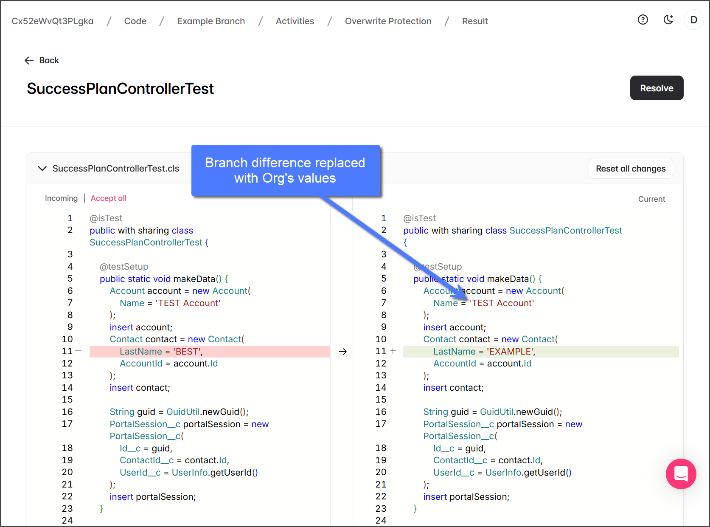Open the user avatar 'D' menu
The image size is (710, 527).
[693, 20]
